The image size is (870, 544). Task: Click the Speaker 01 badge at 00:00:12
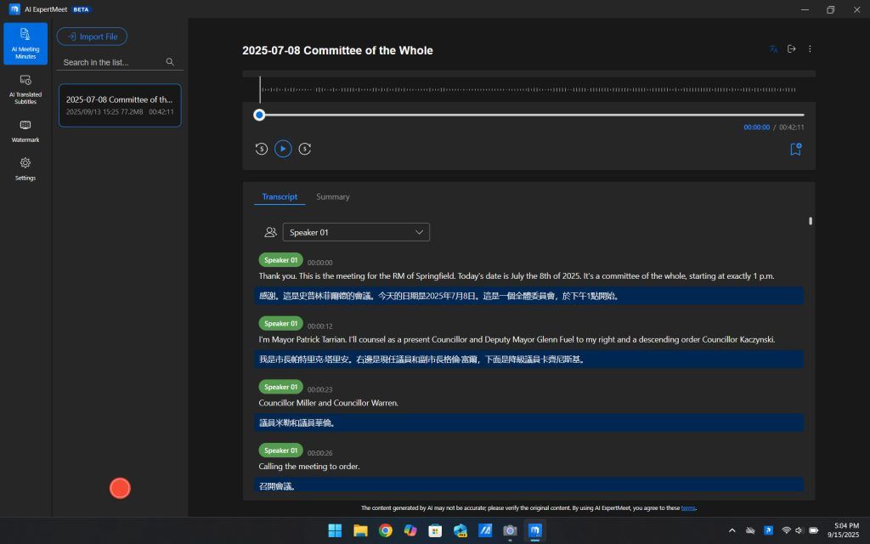280,323
